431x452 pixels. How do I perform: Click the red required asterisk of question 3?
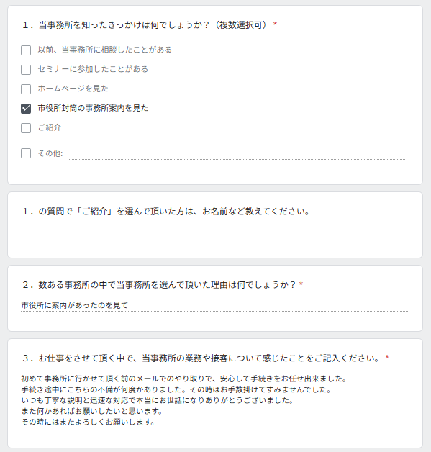(x=387, y=358)
